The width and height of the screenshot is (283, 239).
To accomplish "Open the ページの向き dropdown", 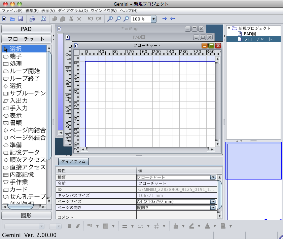I will pos(213,208).
